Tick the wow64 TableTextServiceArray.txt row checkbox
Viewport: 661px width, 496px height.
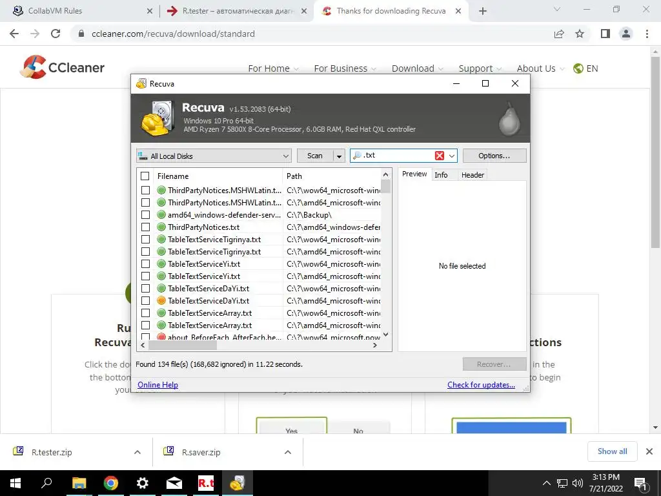tap(145, 313)
